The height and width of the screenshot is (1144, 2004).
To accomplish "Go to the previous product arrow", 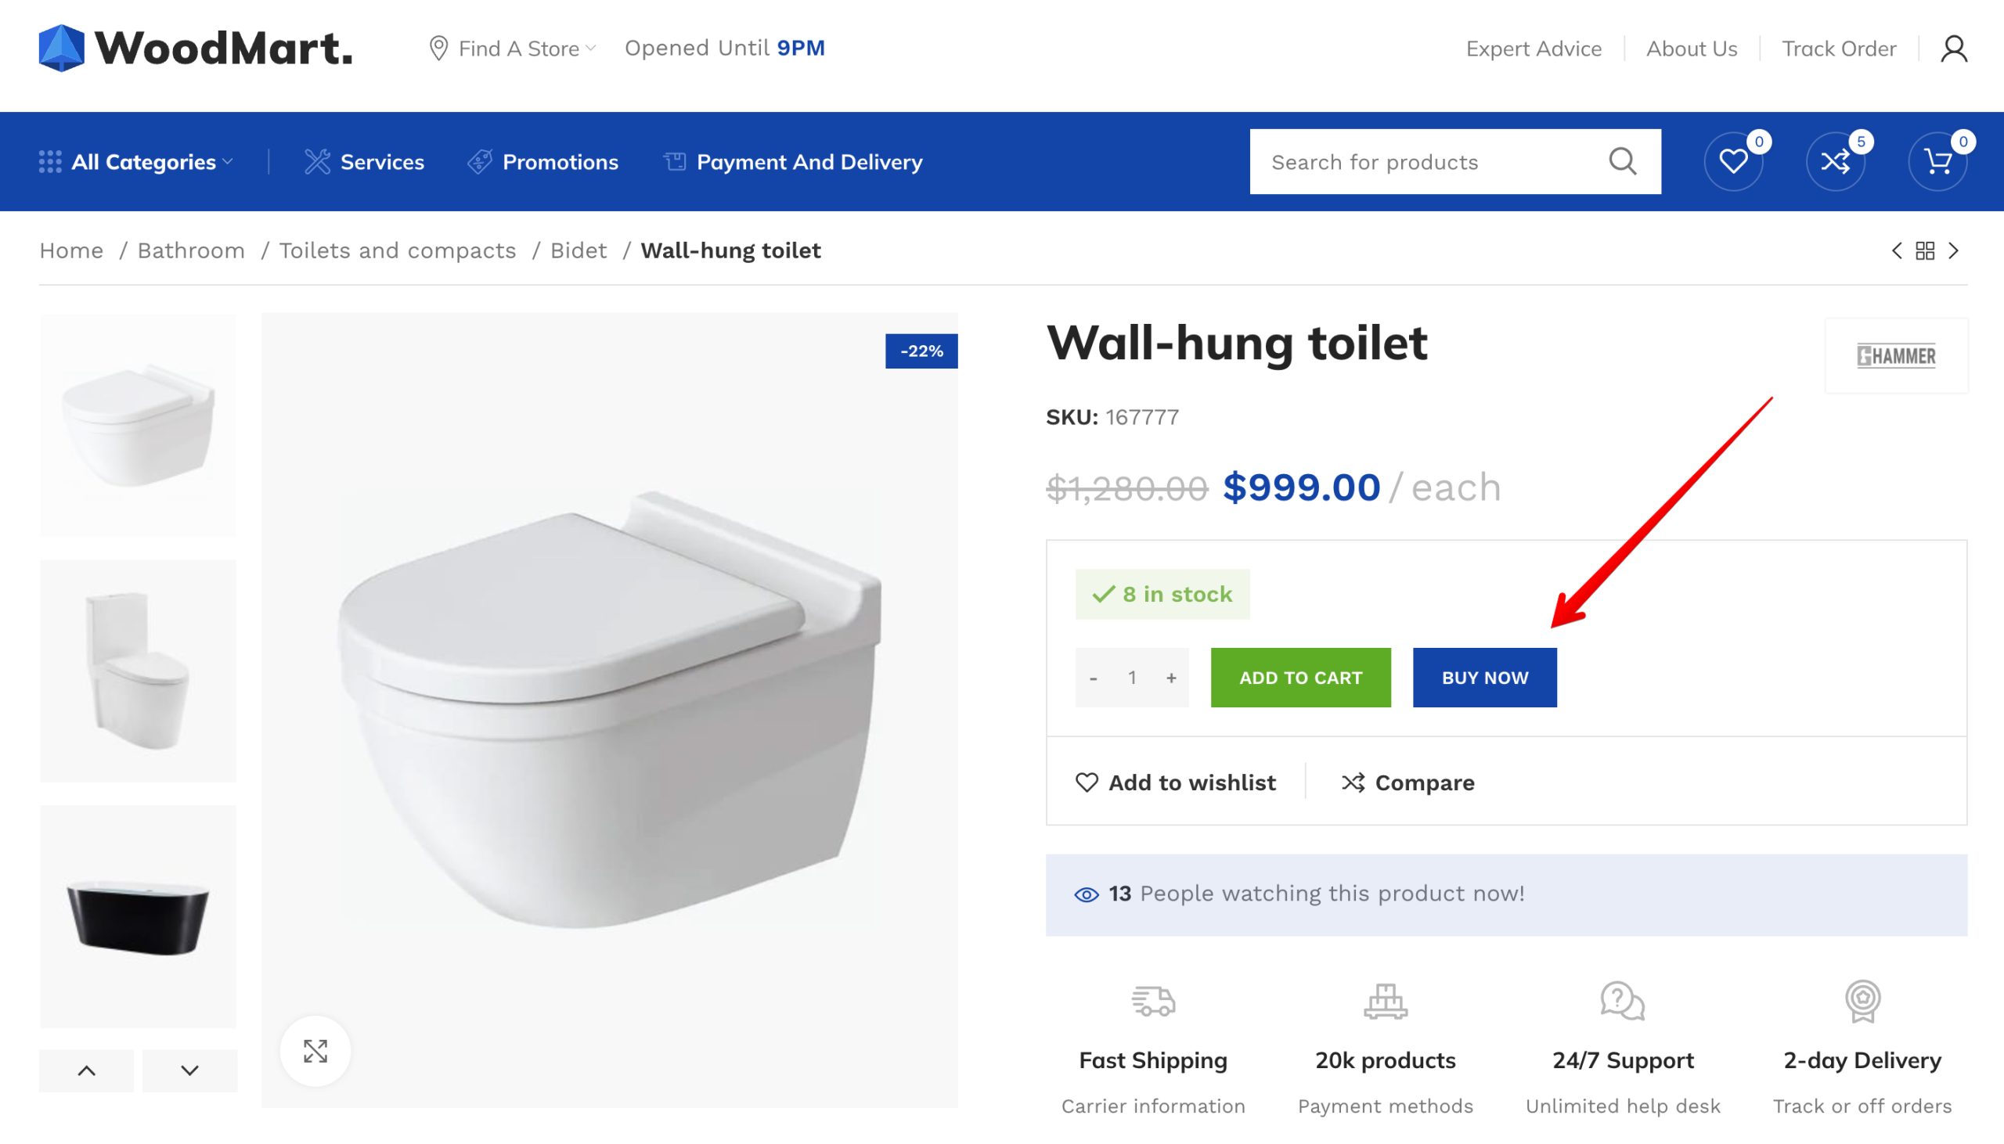I will (x=1896, y=250).
